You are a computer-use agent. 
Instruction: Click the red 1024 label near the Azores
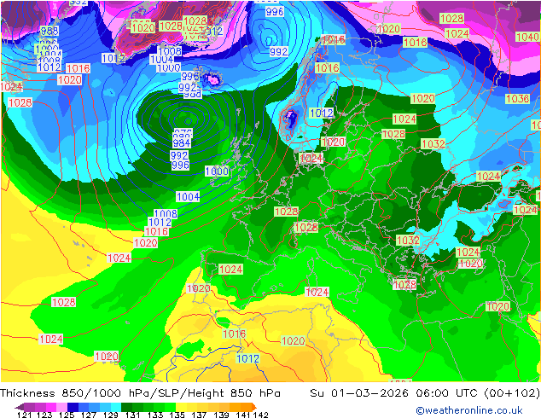click(x=119, y=258)
